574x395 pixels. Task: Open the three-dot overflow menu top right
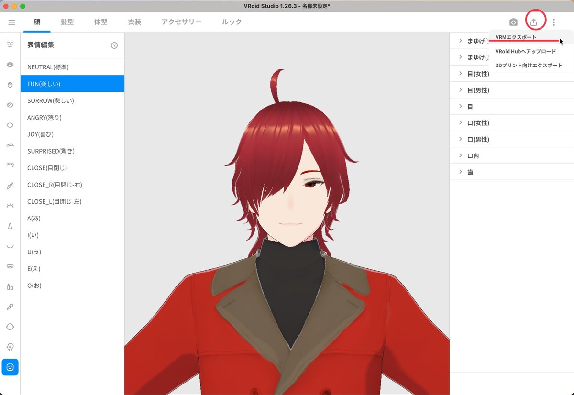point(553,22)
